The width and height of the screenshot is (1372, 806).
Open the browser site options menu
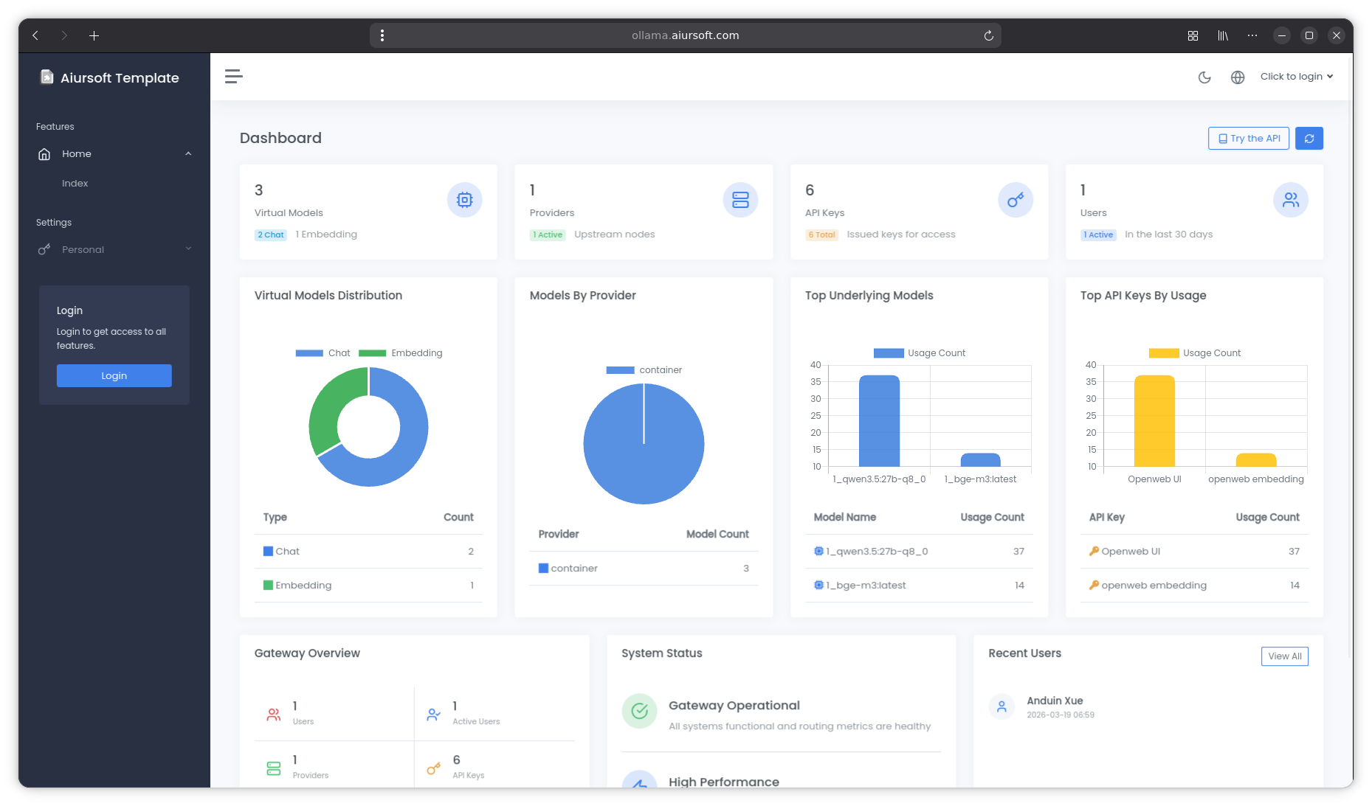pos(382,35)
